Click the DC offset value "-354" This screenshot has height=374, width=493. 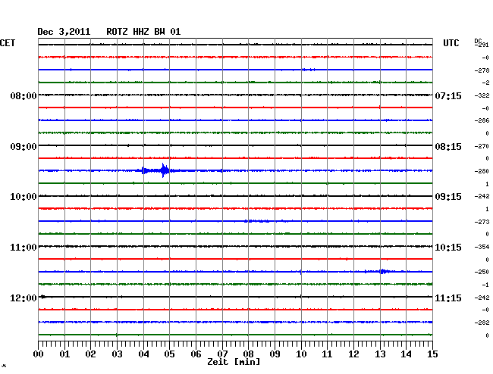[x=482, y=248]
